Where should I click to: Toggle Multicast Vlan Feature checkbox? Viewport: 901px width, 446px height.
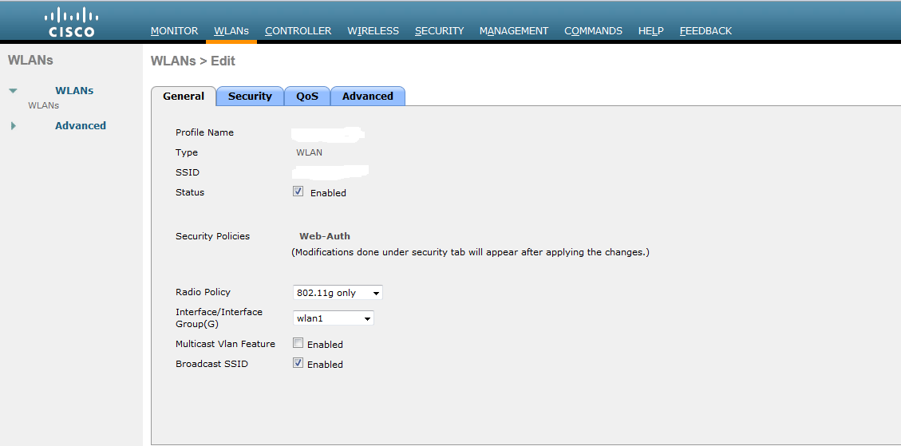click(298, 343)
